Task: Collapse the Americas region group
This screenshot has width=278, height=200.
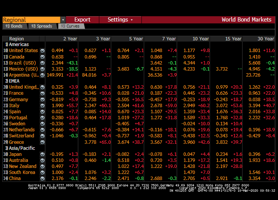Action: tap(19, 45)
